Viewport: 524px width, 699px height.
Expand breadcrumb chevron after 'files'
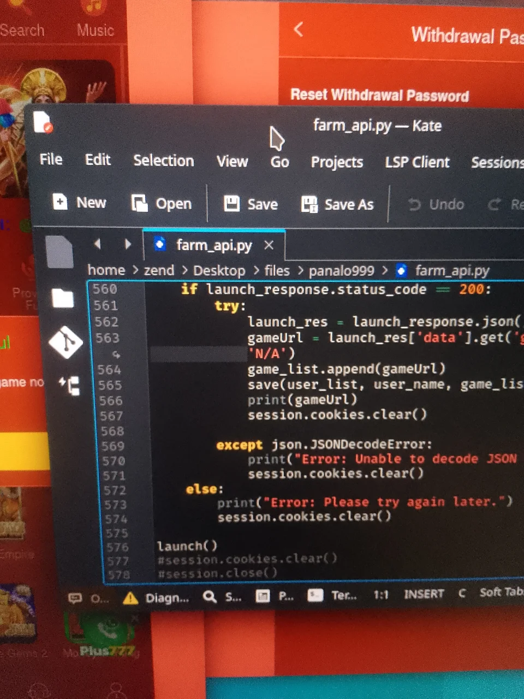[x=300, y=271]
